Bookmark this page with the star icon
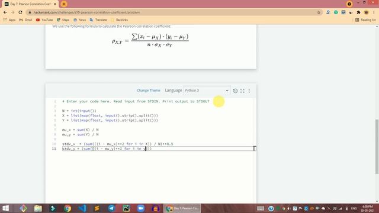The image size is (379, 213). pyautogui.click(x=319, y=12)
